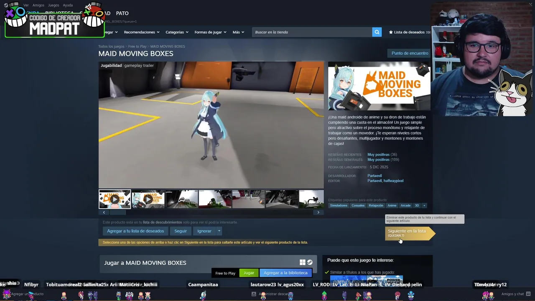This screenshot has height=301, width=535.
Task: Click the Anime tag
Action: 392,205
